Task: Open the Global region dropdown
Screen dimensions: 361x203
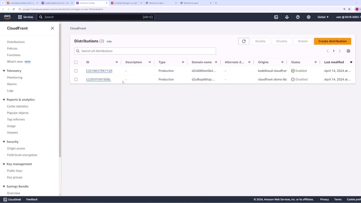Action: click(x=323, y=17)
